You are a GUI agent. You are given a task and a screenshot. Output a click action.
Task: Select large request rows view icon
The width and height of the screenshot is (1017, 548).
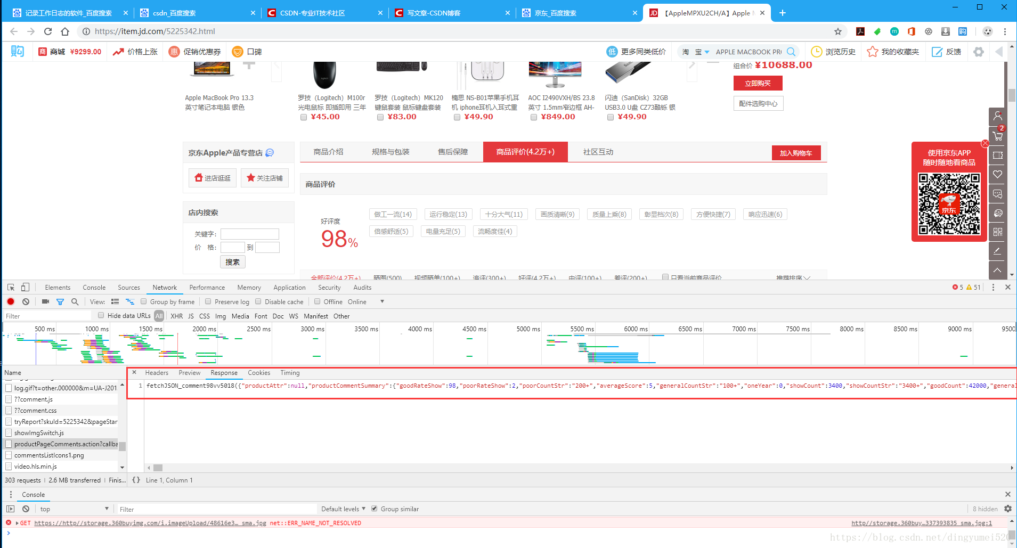pos(115,301)
